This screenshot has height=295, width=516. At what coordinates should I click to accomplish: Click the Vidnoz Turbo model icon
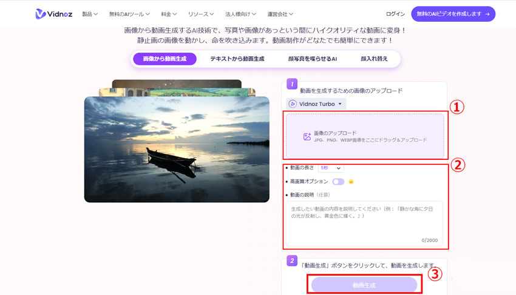[x=292, y=104]
